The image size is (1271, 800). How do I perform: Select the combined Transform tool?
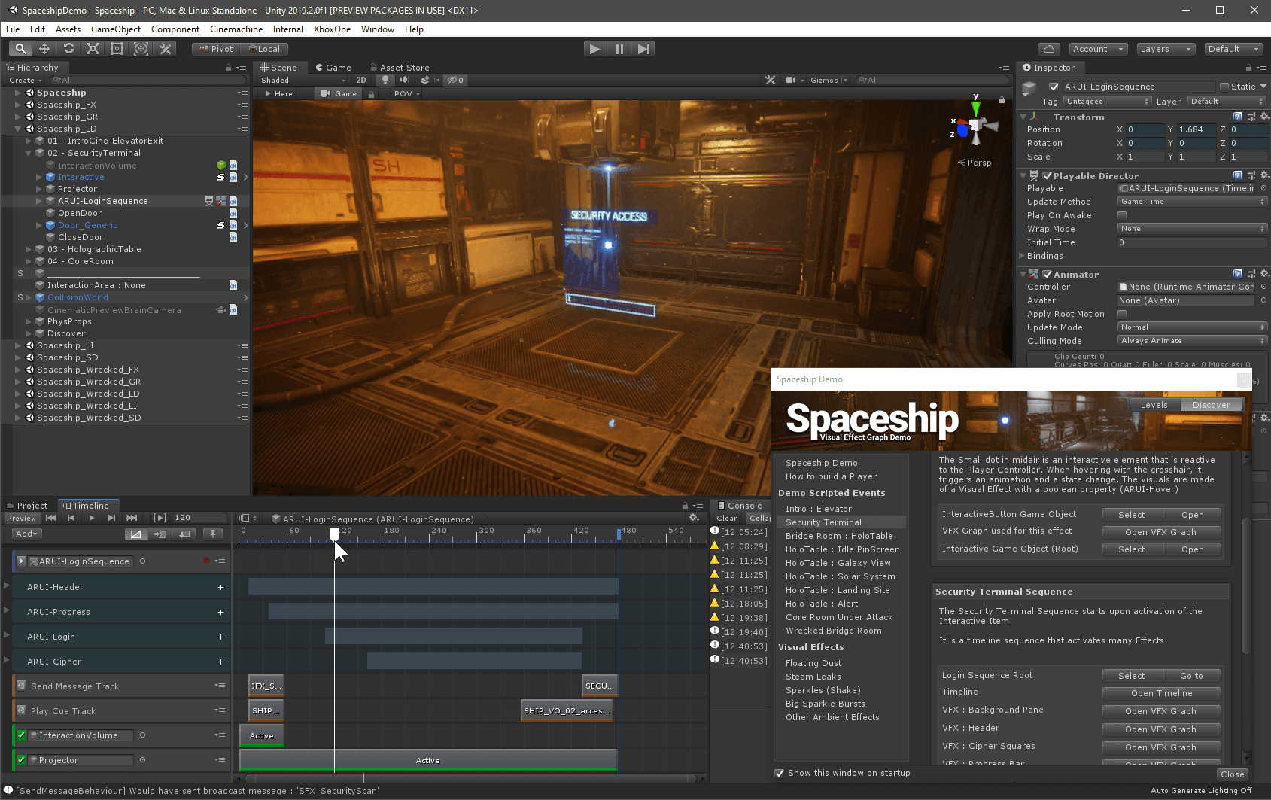pos(141,49)
